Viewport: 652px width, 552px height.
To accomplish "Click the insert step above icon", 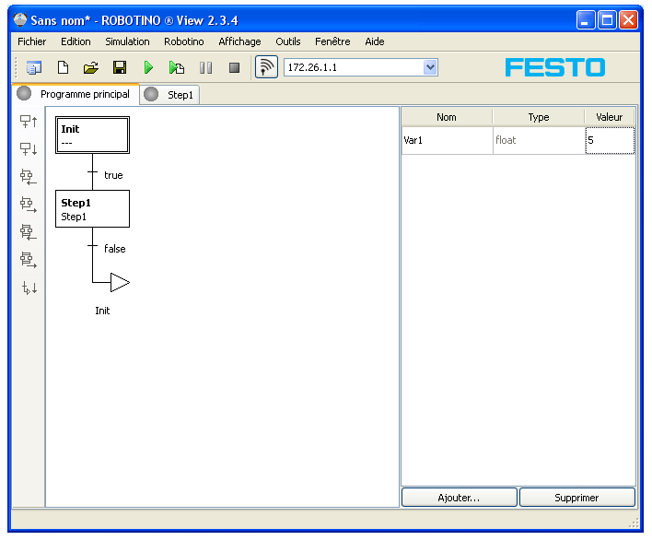I will (x=29, y=122).
